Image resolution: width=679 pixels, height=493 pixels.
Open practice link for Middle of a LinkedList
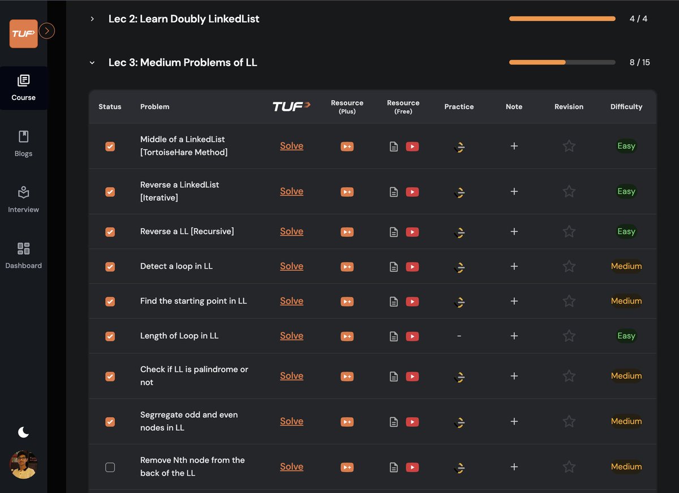click(459, 147)
